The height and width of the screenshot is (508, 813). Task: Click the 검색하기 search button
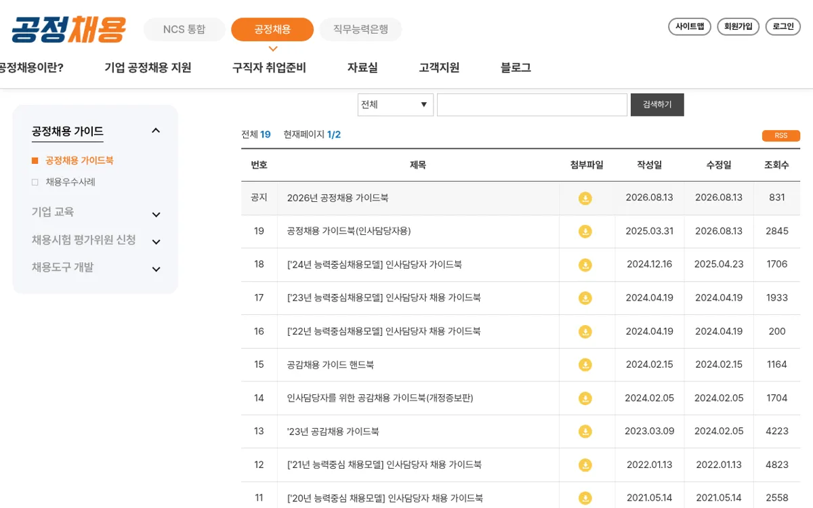(x=657, y=105)
